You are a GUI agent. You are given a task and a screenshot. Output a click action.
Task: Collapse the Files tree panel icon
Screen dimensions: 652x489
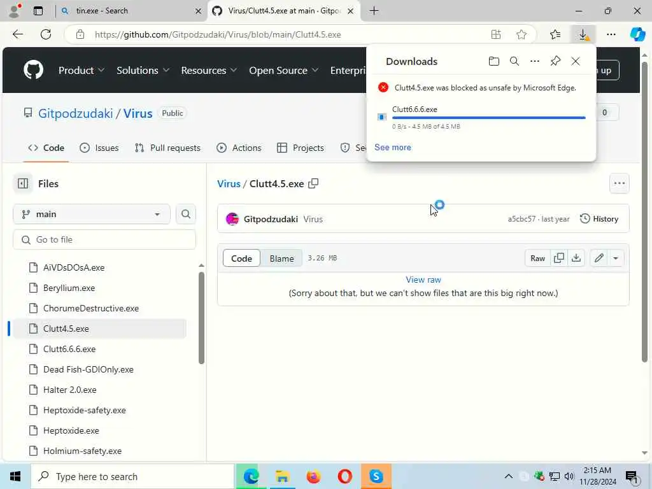click(x=23, y=183)
